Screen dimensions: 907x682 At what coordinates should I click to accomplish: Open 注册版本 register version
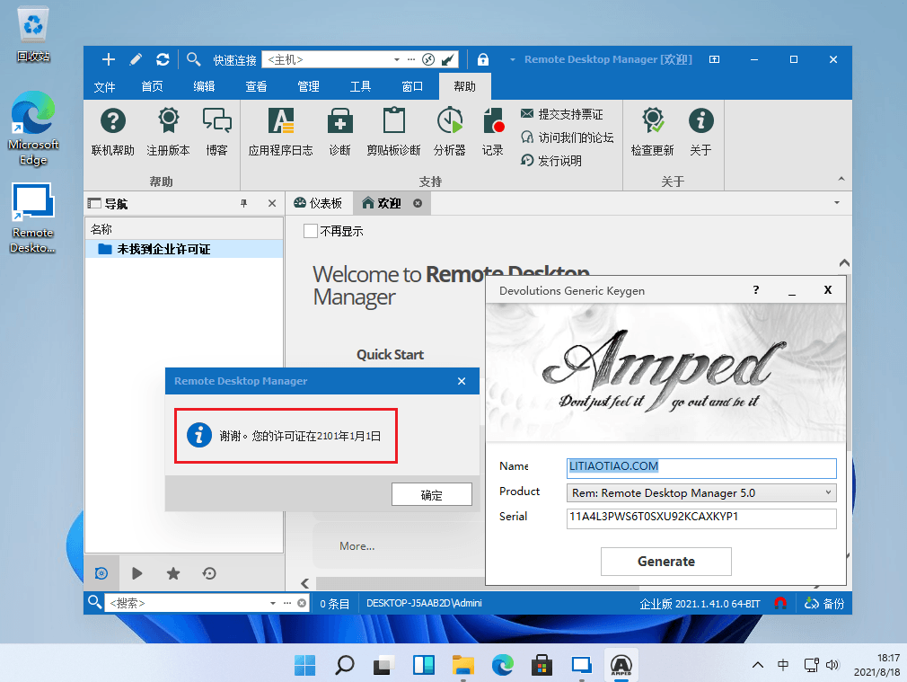[168, 132]
